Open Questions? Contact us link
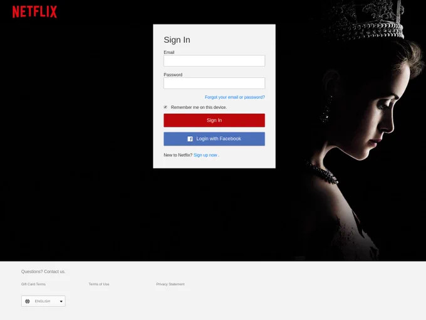Screen dimensions: 426x320 click(43, 272)
